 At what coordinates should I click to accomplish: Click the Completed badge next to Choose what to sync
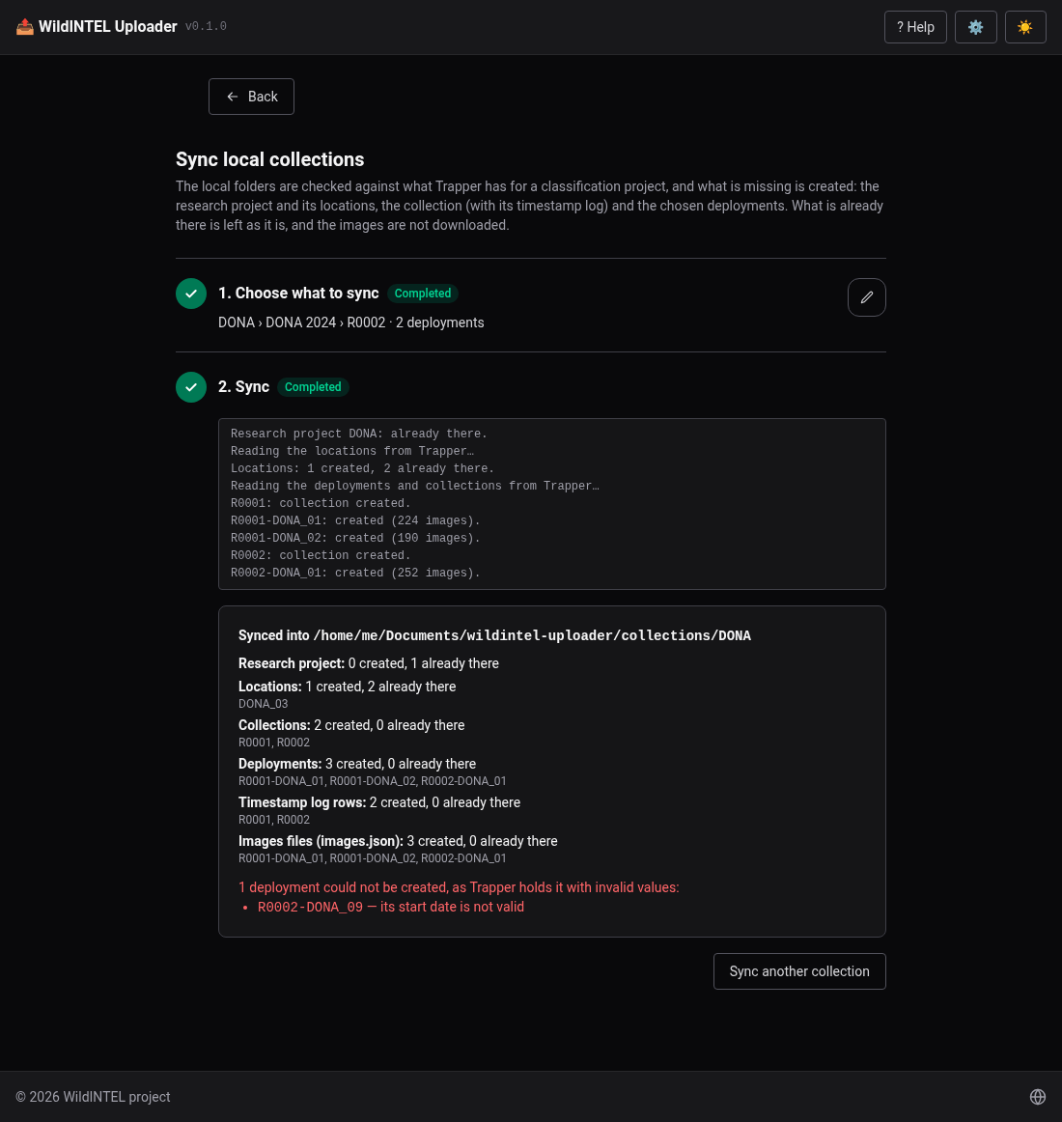[x=423, y=294]
